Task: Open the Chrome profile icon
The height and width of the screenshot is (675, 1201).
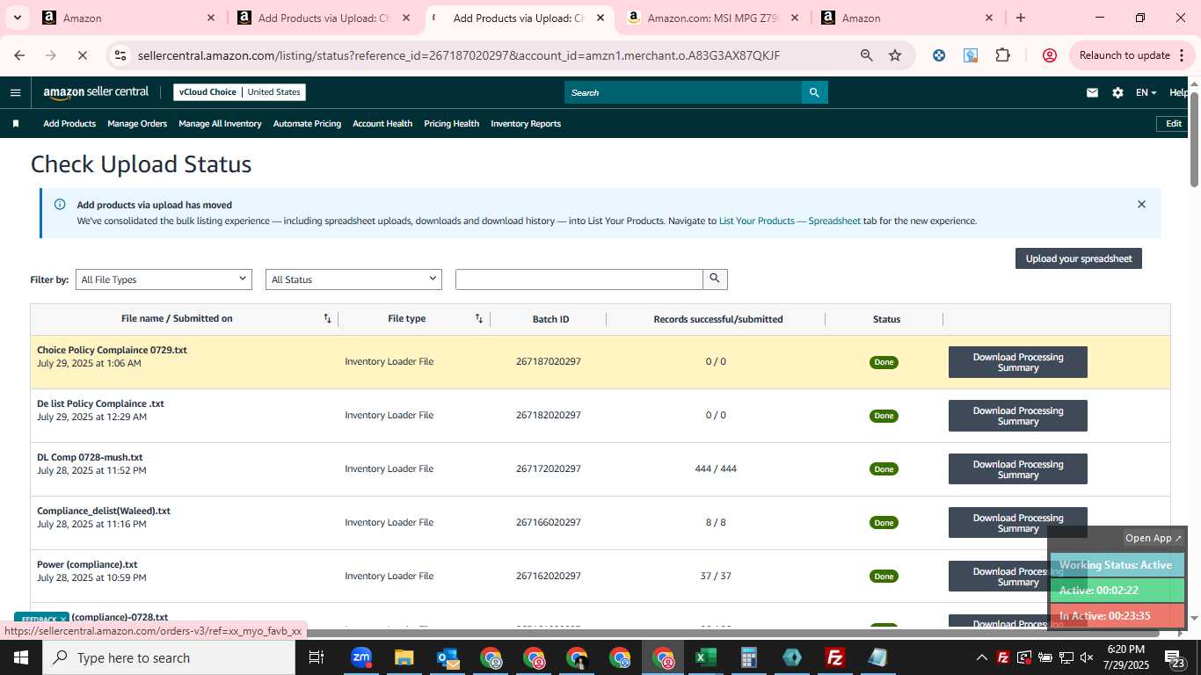Action: 1049,55
